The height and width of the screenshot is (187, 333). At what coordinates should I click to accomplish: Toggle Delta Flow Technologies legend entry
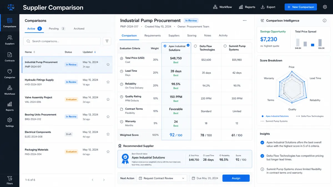[x=310, y=116]
